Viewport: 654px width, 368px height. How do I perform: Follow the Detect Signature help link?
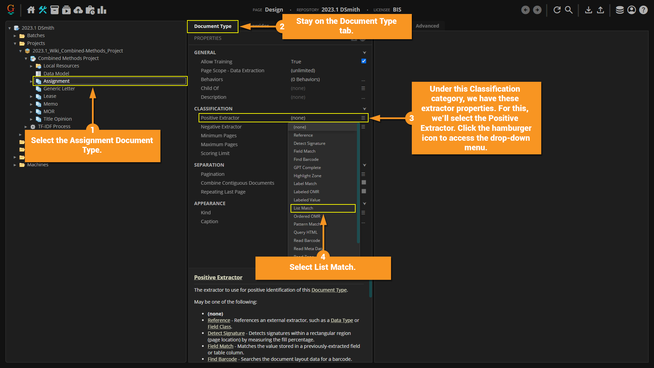(226, 333)
